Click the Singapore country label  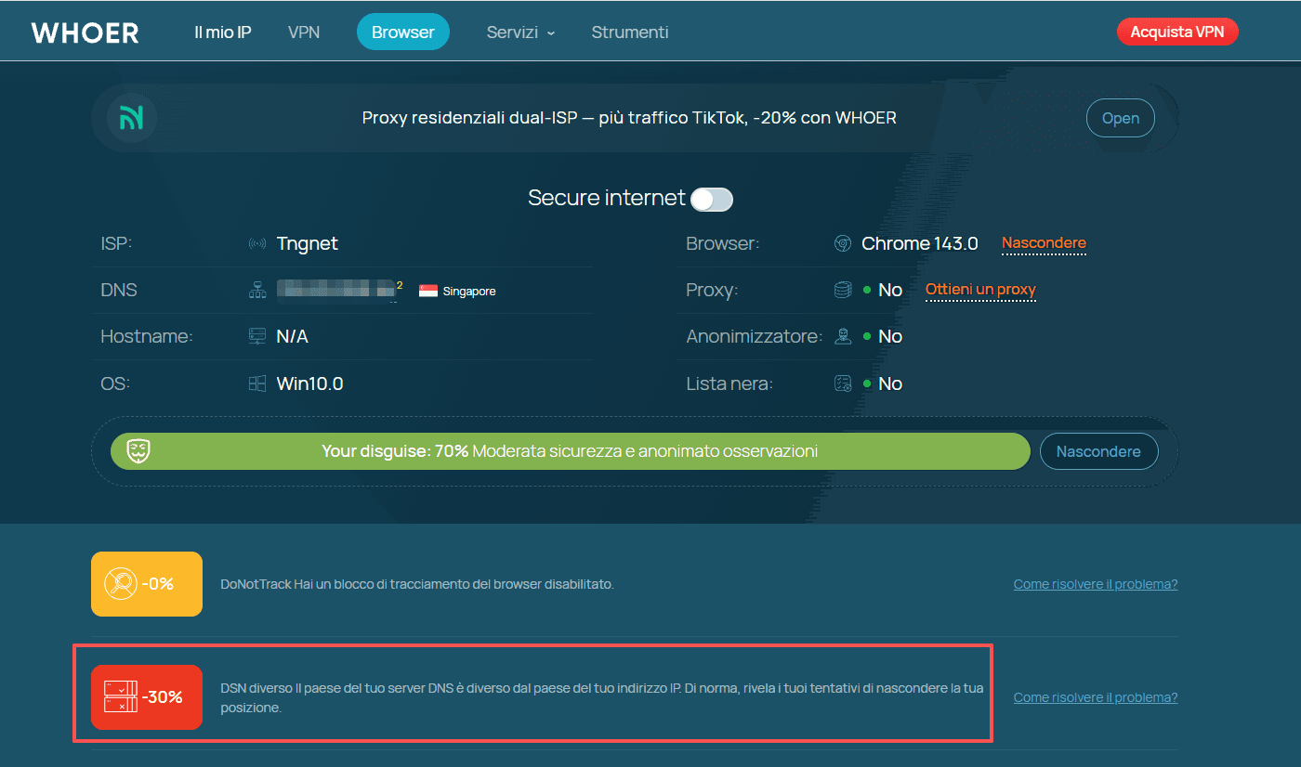click(469, 292)
